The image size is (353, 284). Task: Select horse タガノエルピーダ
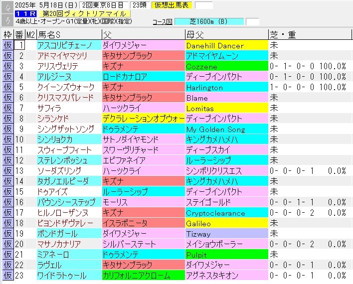click(x=69, y=181)
